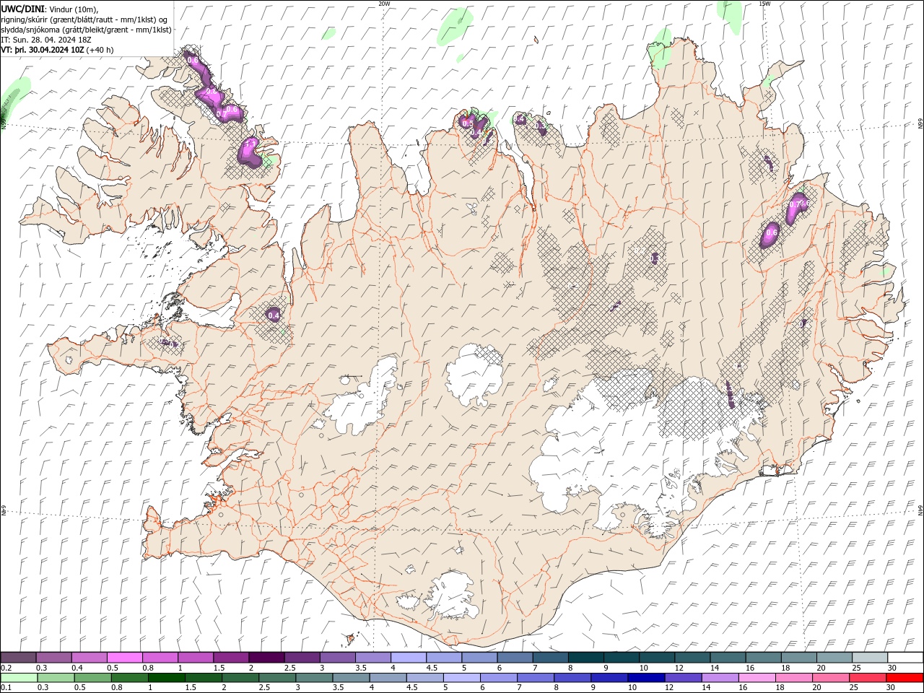The width and height of the screenshot is (924, 693).
Task: Click the 'IT: Sun. 28. 04. 2024 18Z' text
Action: (x=47, y=40)
